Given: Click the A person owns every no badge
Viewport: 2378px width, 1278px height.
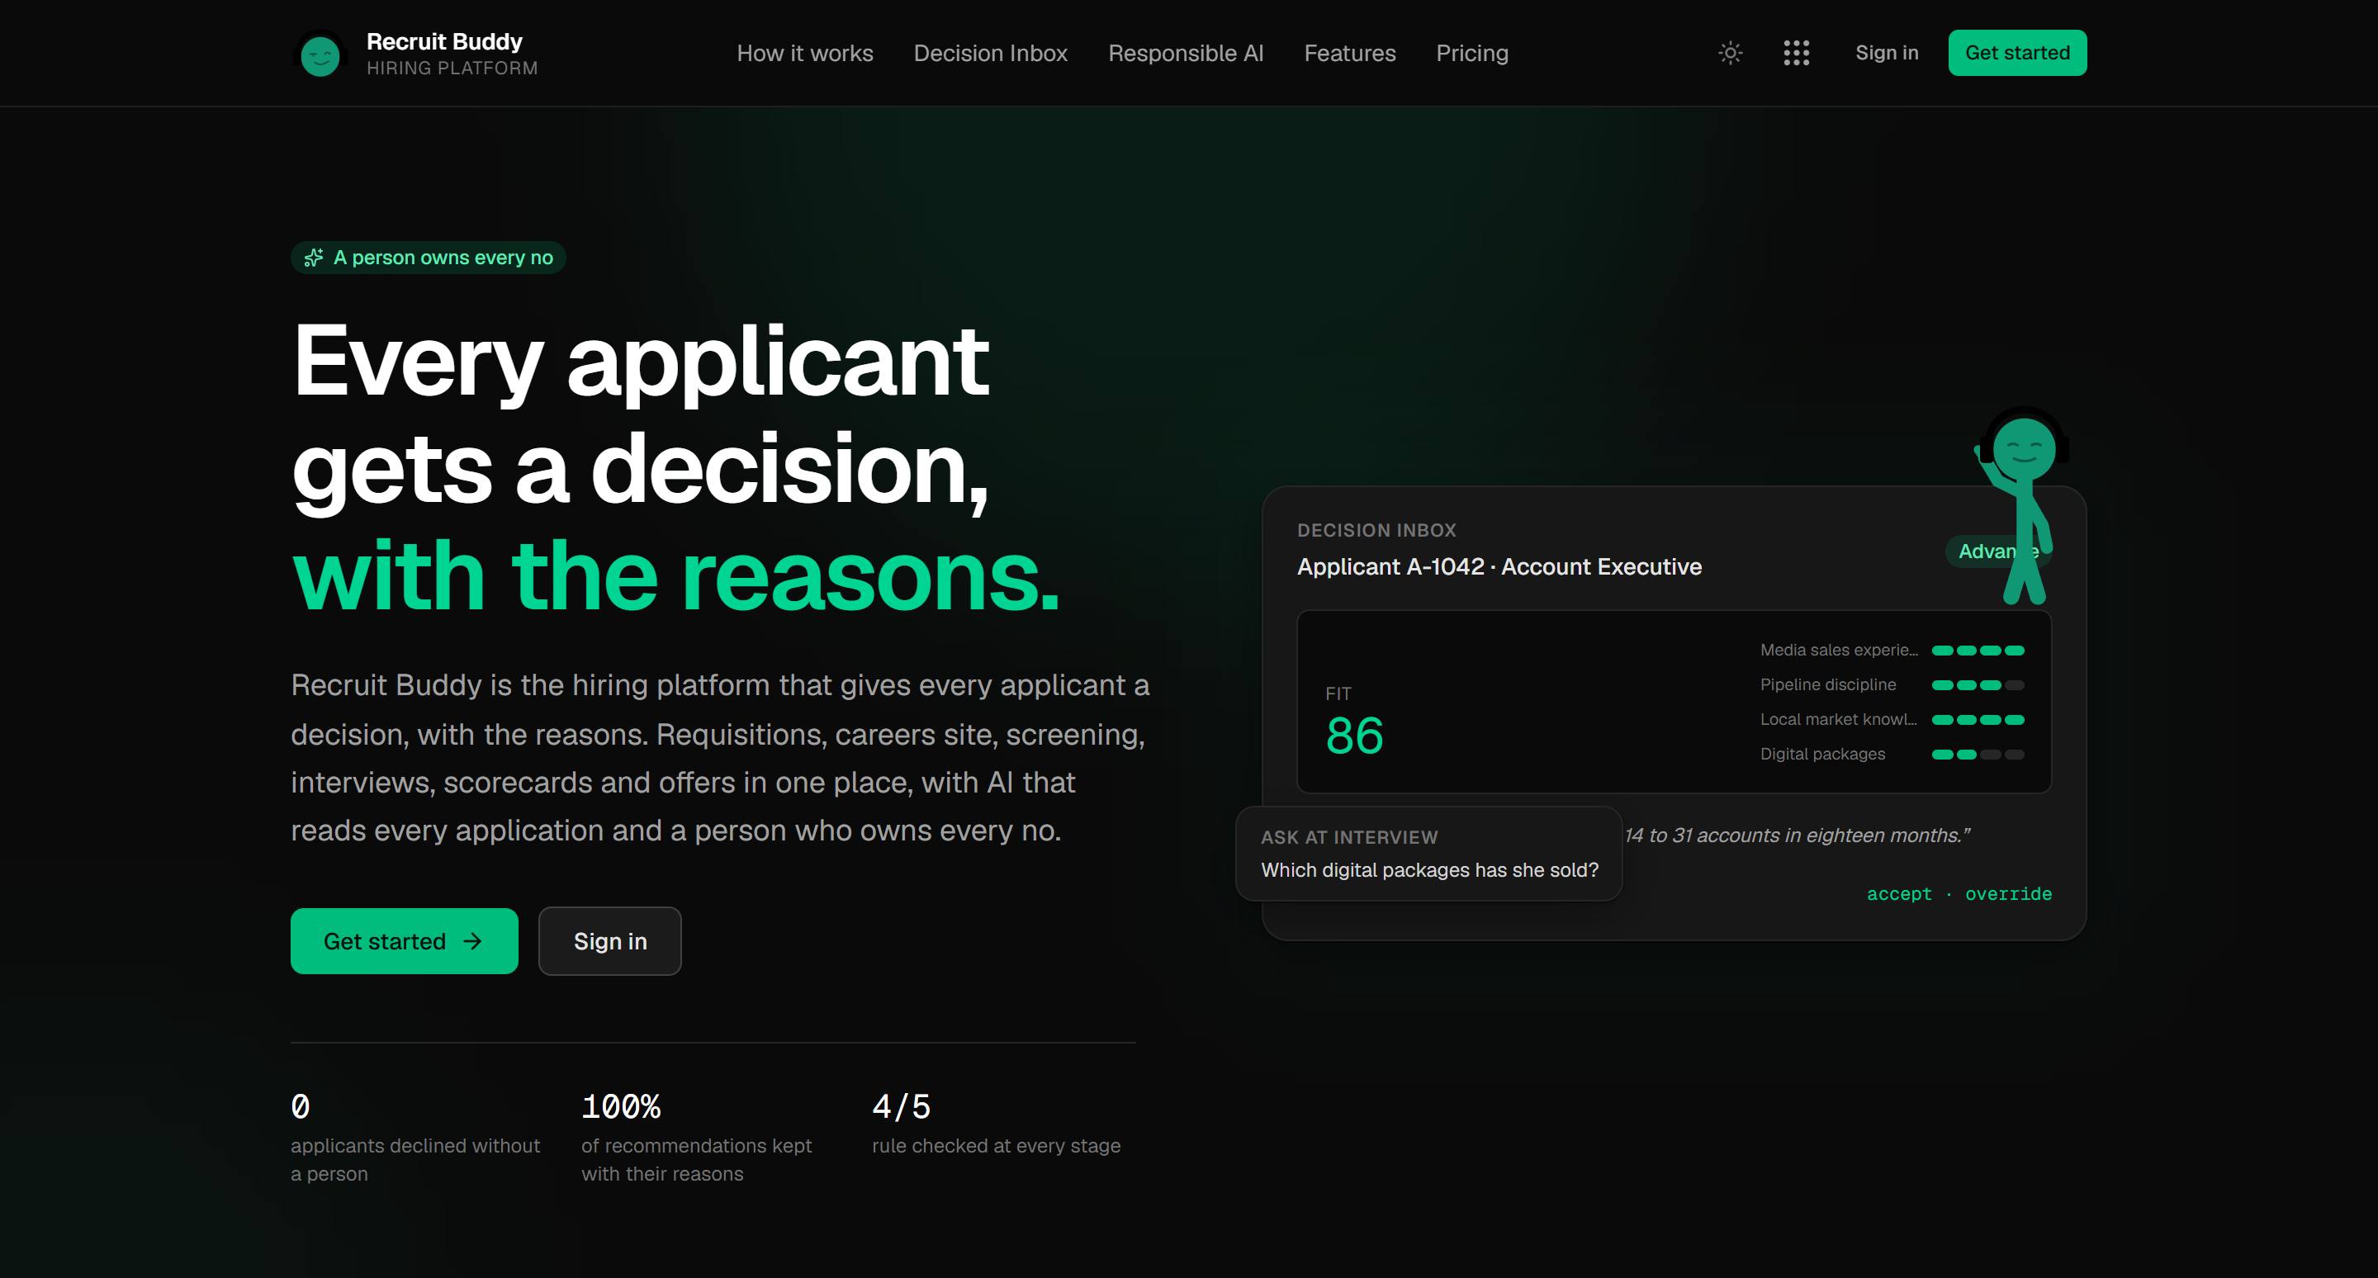Looking at the screenshot, I should click(x=429, y=258).
